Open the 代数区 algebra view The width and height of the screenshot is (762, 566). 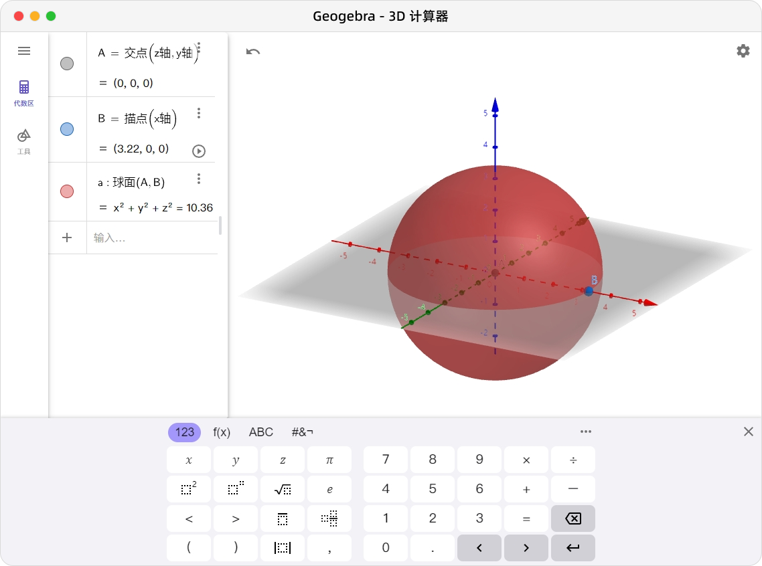pos(24,92)
